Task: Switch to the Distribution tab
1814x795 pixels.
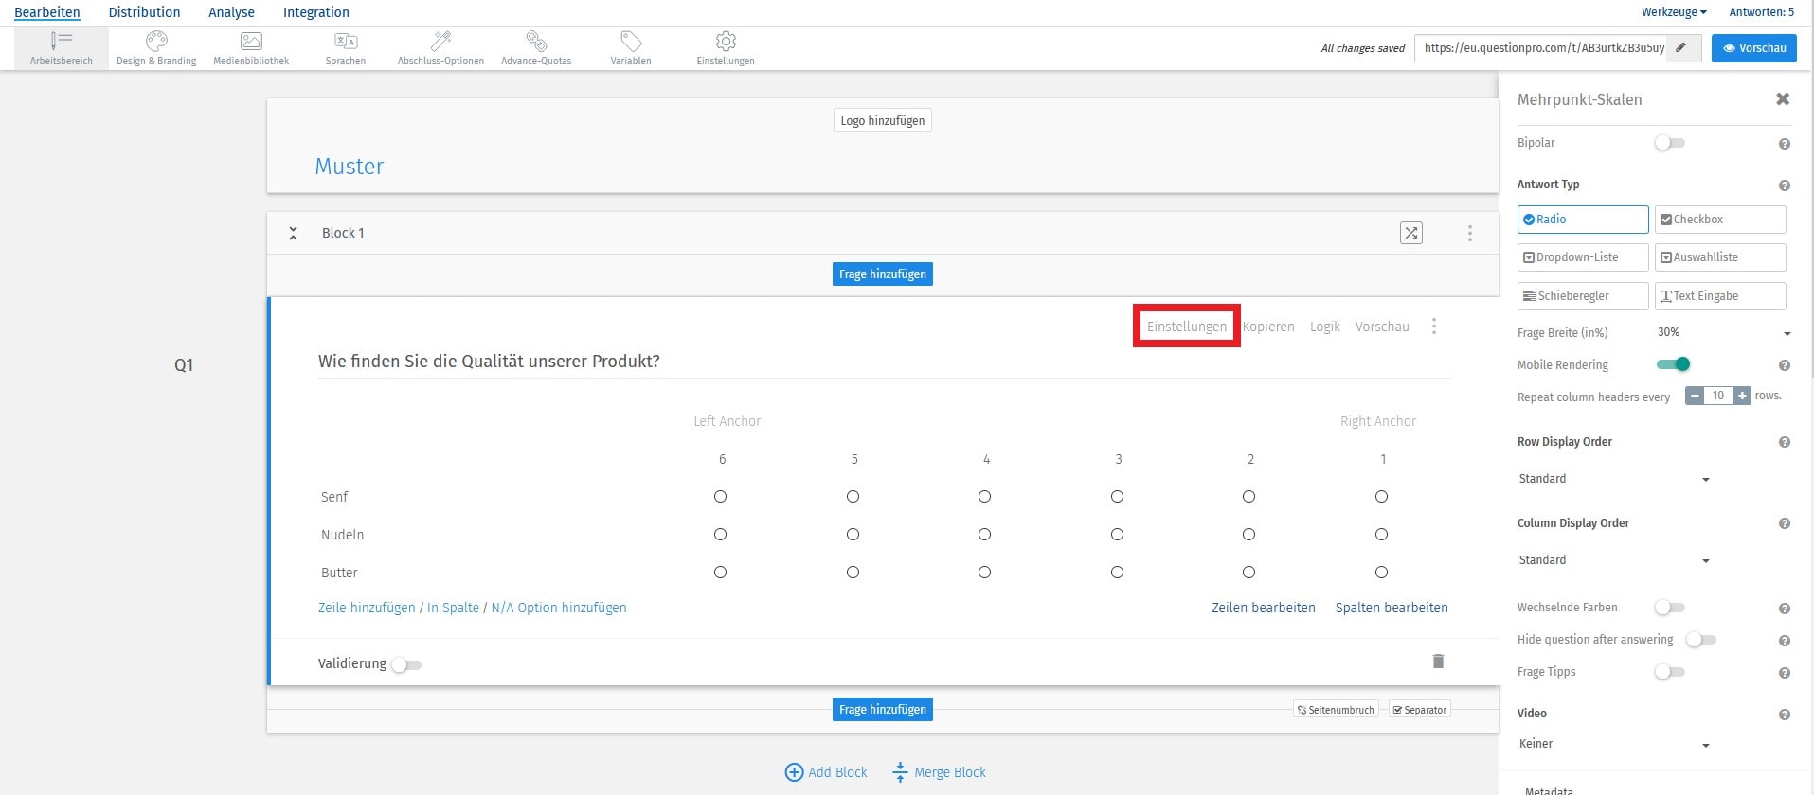Action: 144,12
